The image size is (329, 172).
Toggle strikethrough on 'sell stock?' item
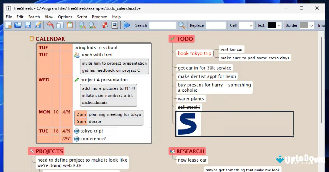(189, 107)
